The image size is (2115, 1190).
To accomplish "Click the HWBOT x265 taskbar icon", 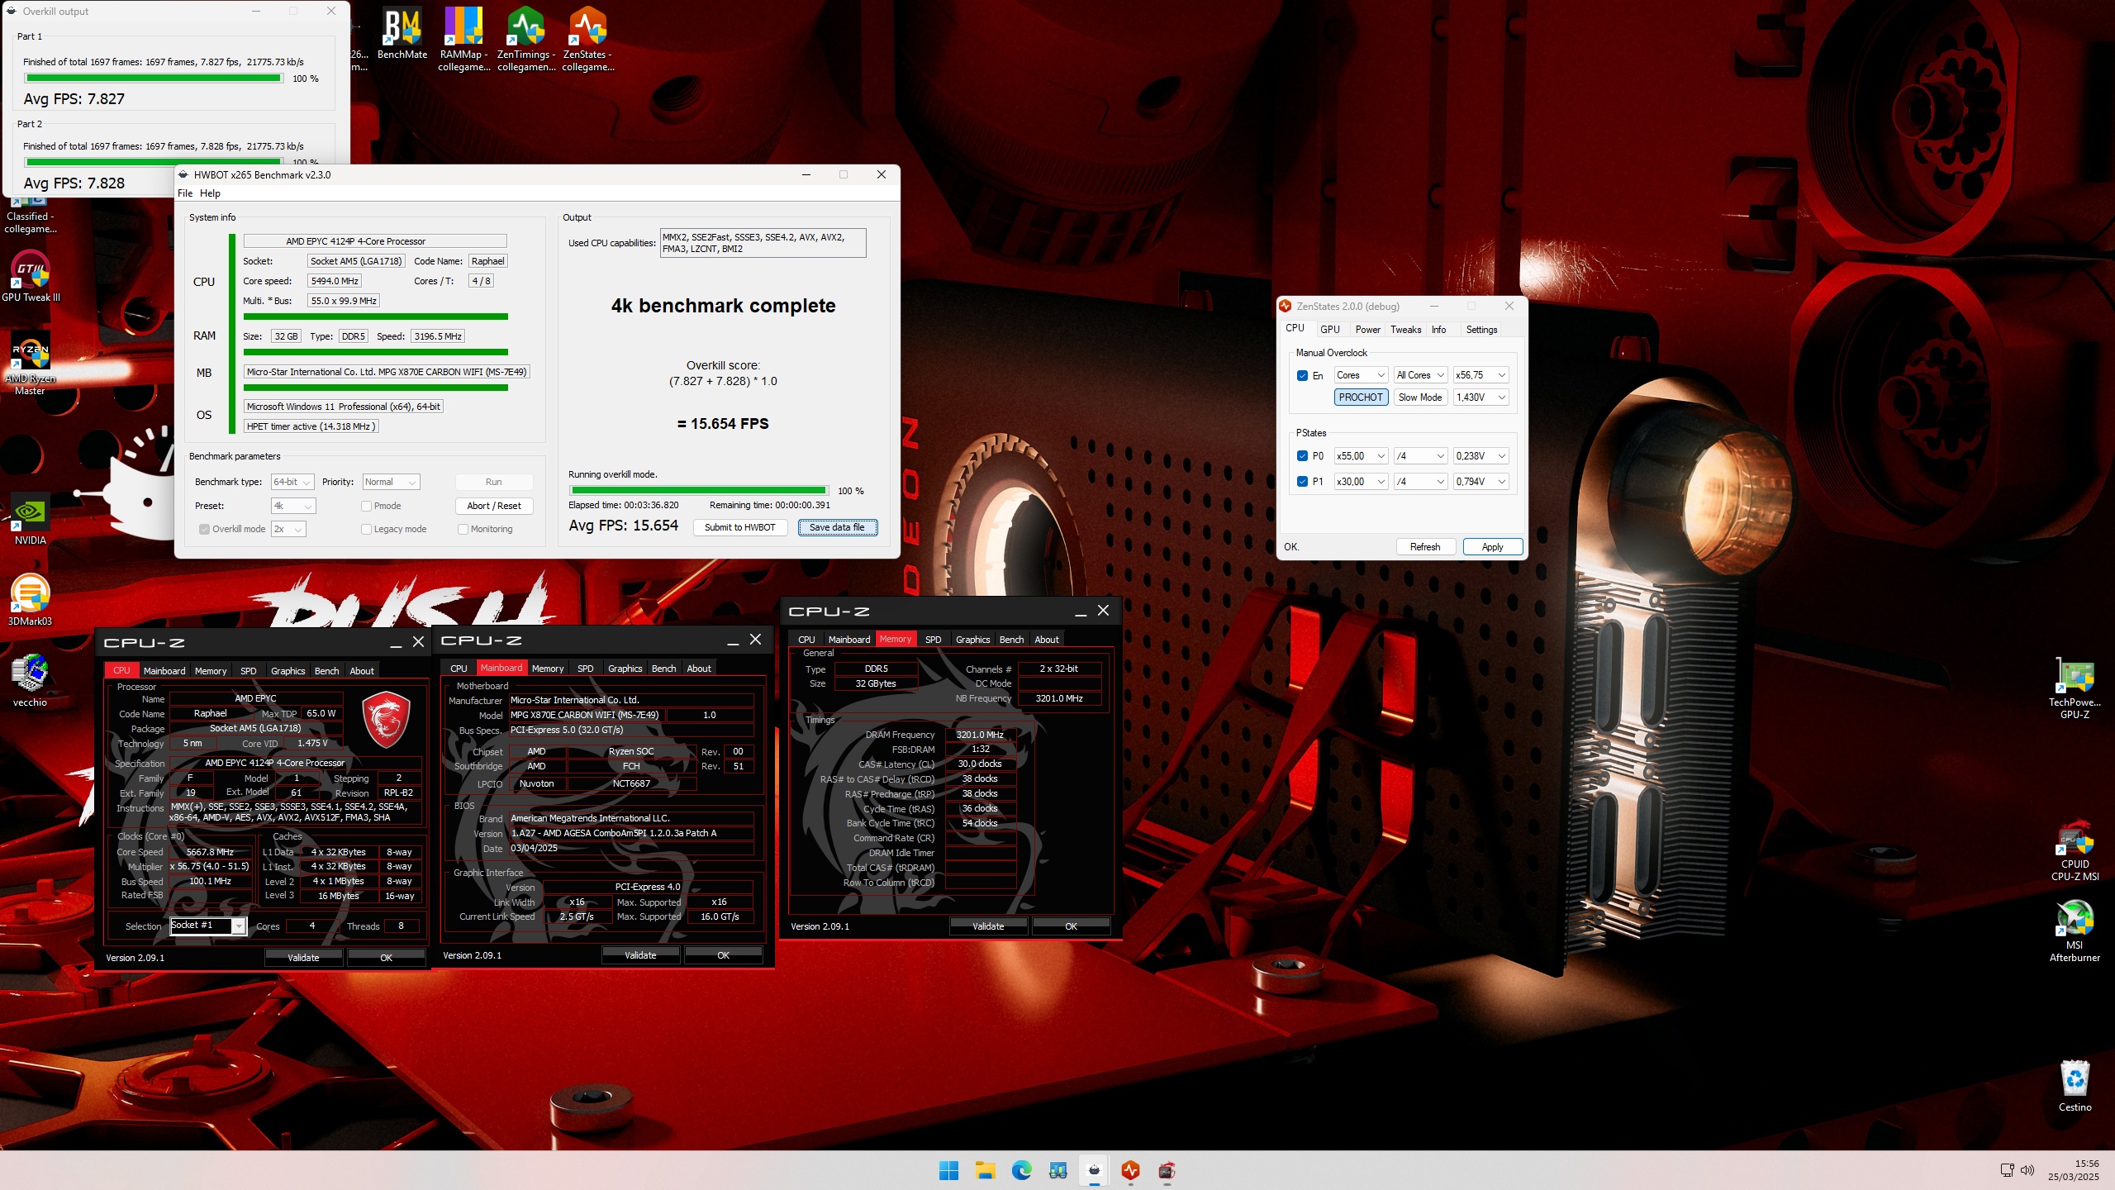I will (x=1094, y=1170).
